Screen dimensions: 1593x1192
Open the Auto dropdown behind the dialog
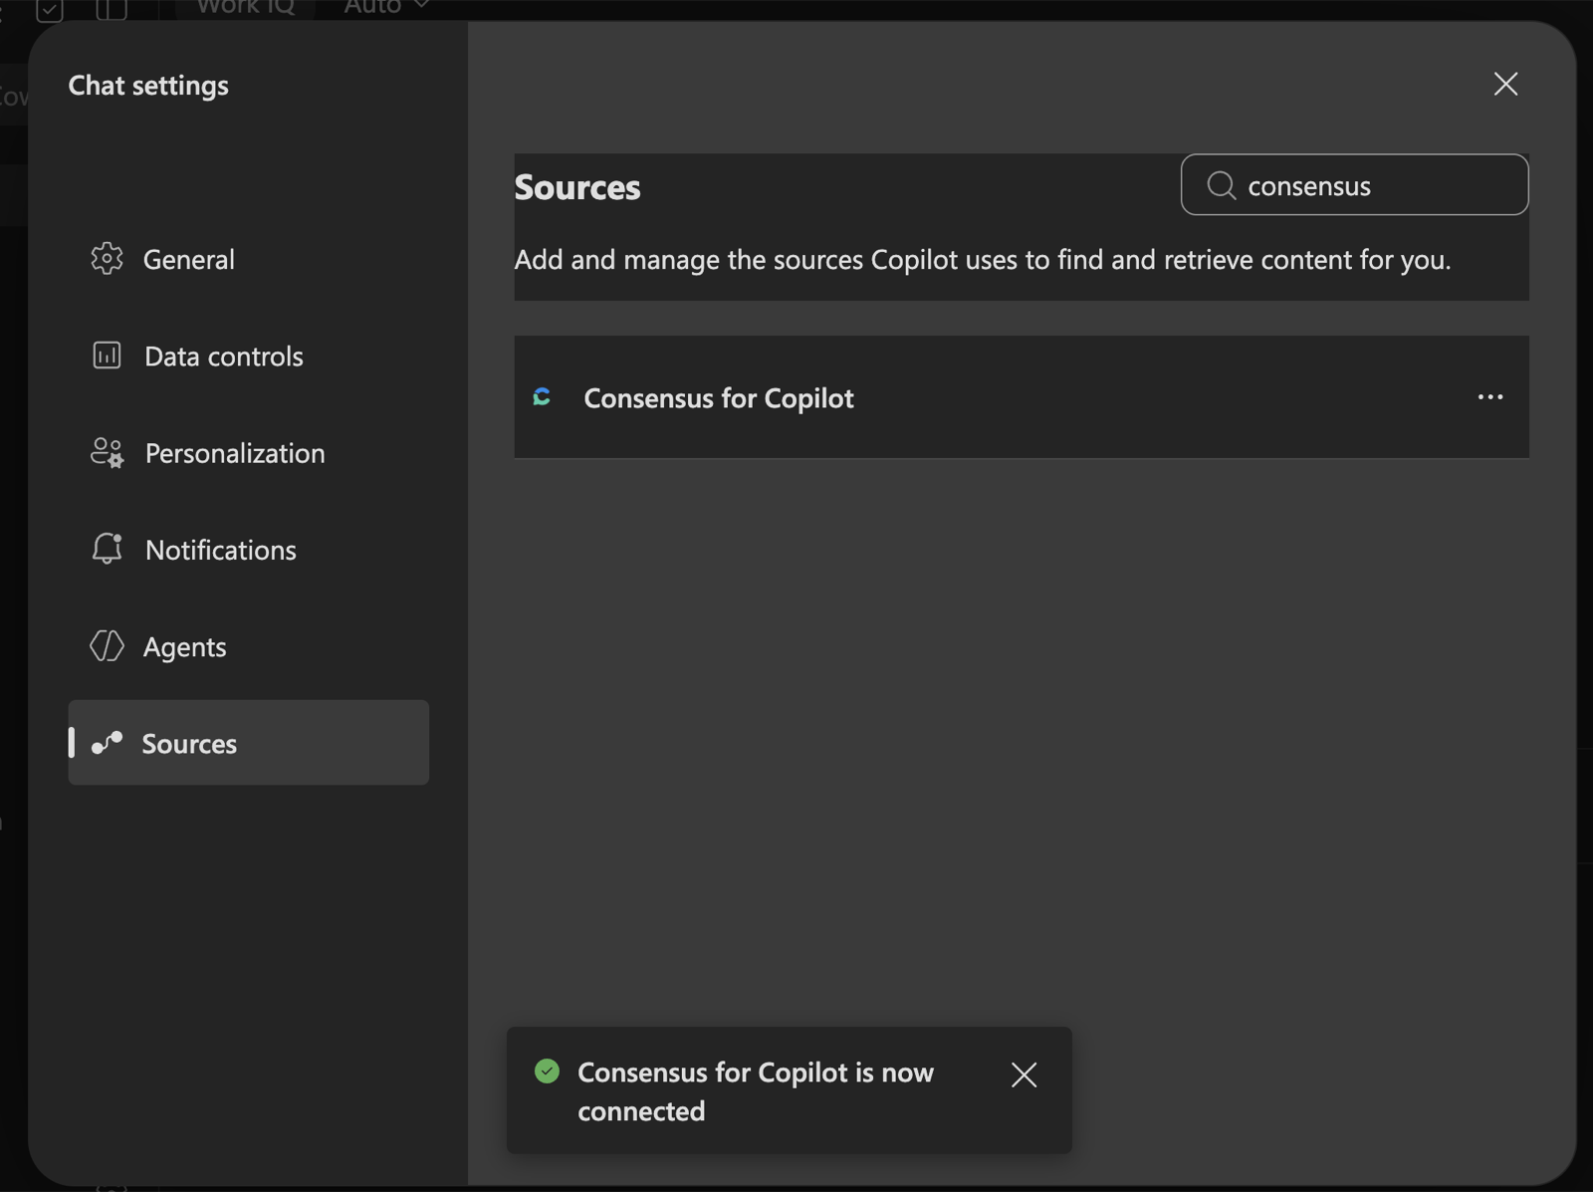386,7
